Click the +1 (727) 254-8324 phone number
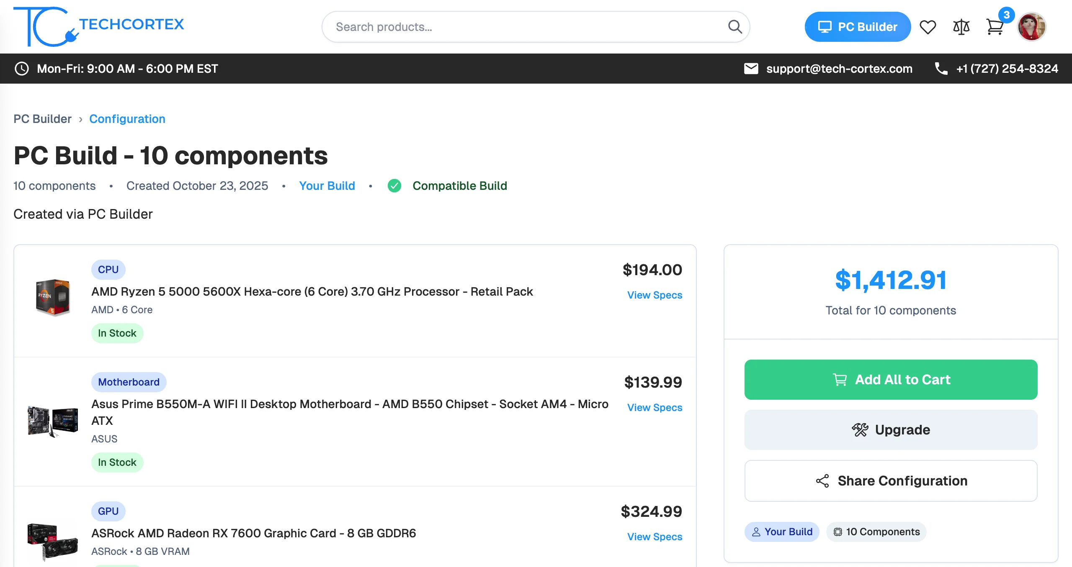 tap(1007, 69)
